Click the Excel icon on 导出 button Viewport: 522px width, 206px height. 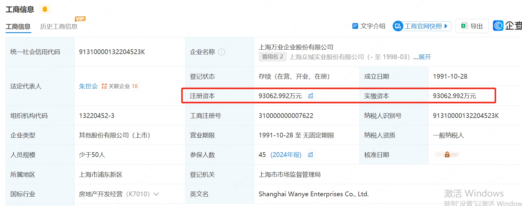click(464, 26)
